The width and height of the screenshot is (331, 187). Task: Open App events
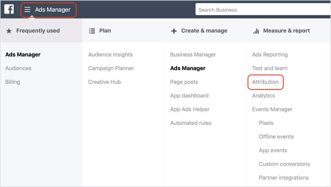[273, 150]
